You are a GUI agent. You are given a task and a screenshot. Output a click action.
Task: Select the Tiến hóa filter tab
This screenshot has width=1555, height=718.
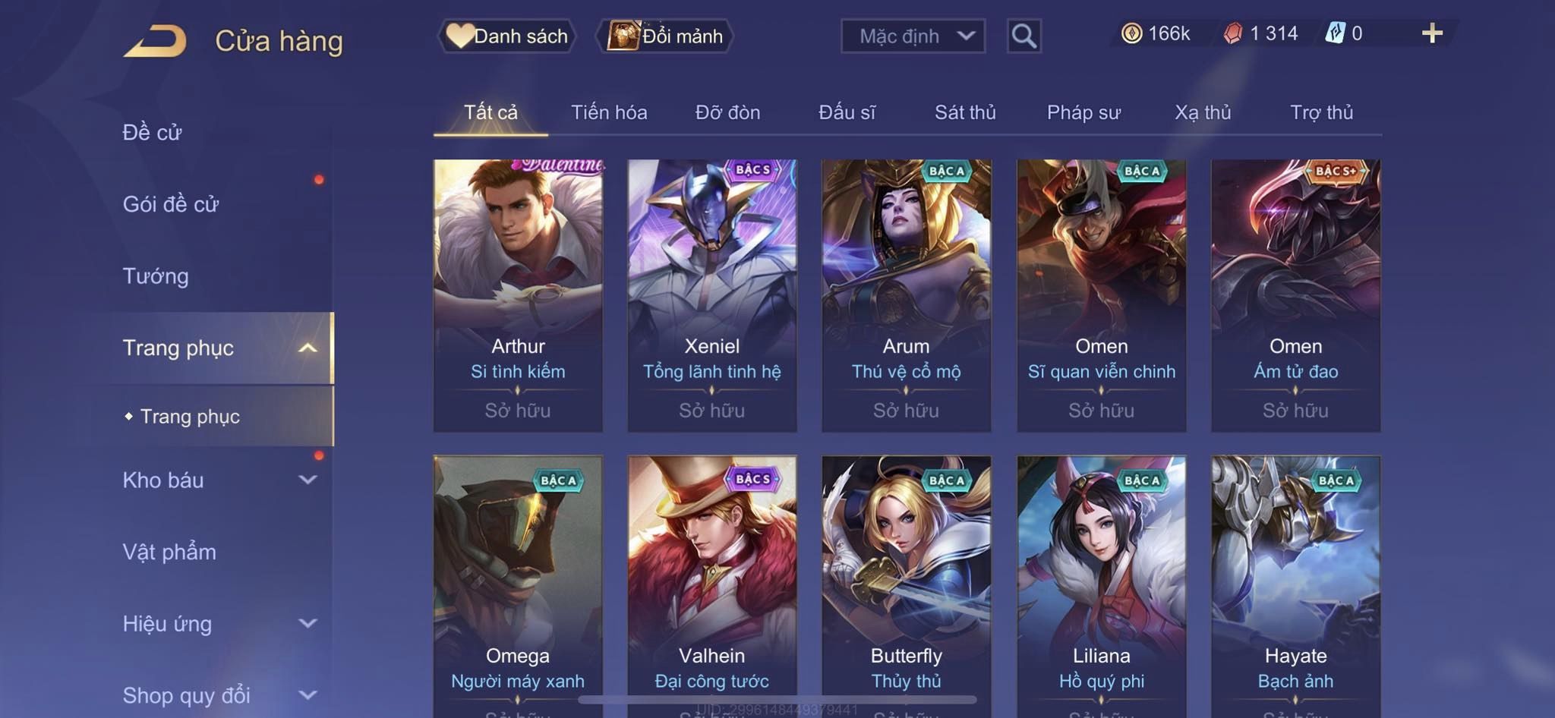(609, 112)
